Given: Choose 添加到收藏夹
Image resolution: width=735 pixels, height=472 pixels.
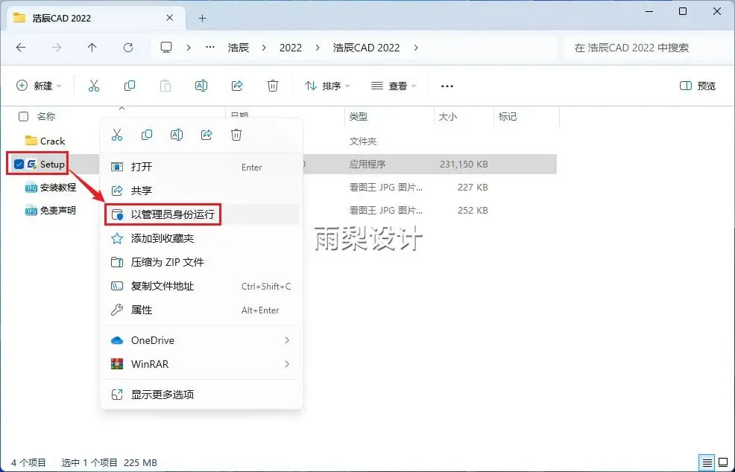Looking at the screenshot, I should [201, 238].
